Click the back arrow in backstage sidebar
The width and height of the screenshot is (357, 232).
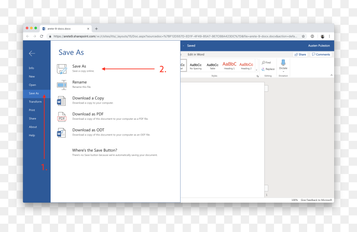point(32,53)
